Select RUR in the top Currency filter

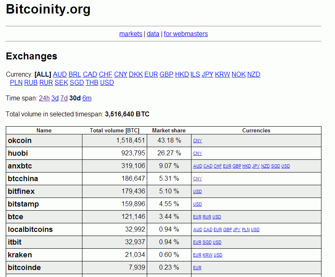pos(46,82)
